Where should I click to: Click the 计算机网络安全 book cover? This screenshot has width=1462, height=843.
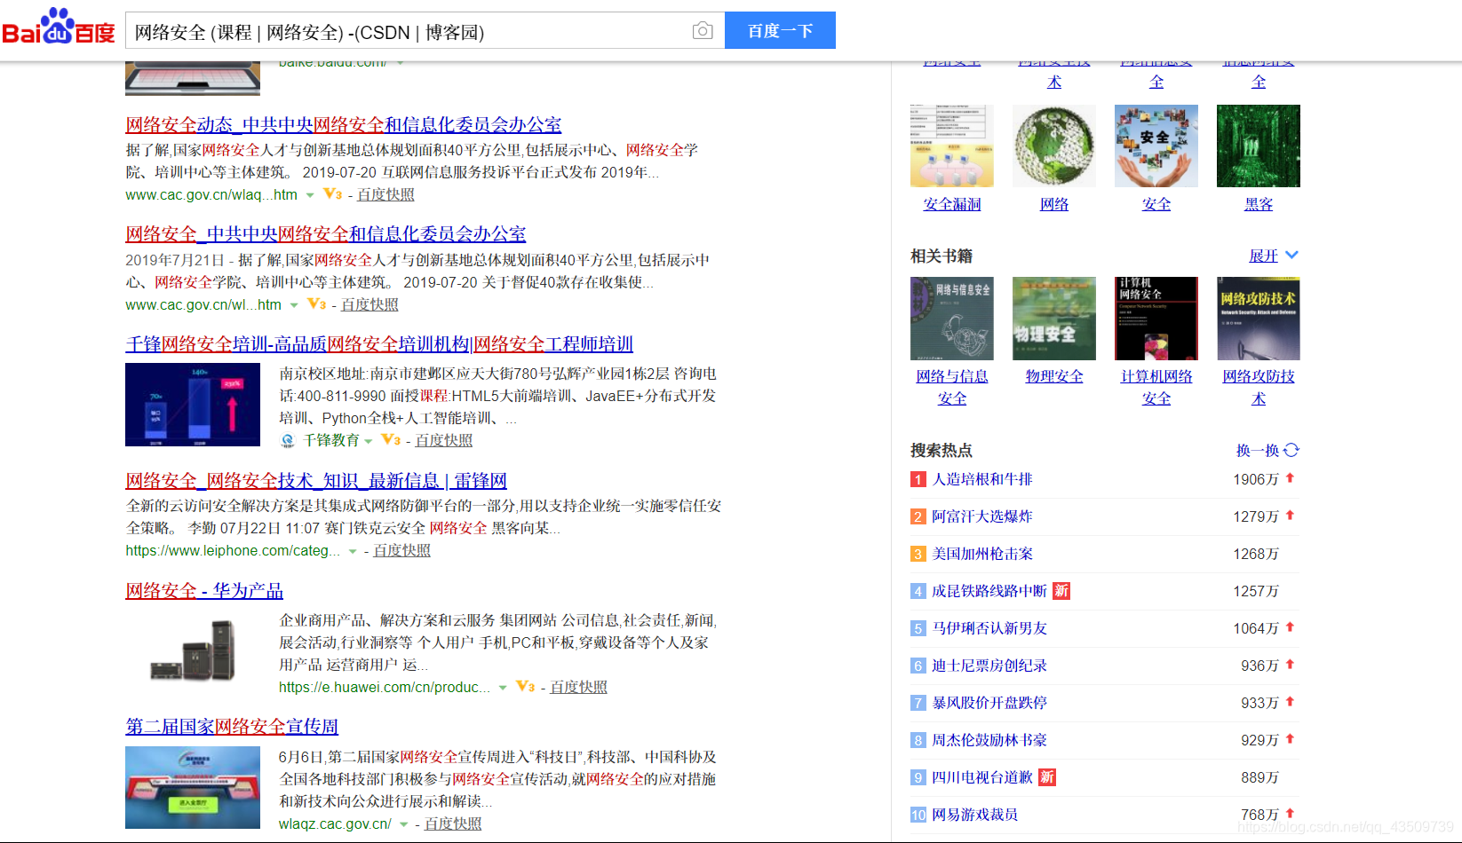[x=1156, y=319]
